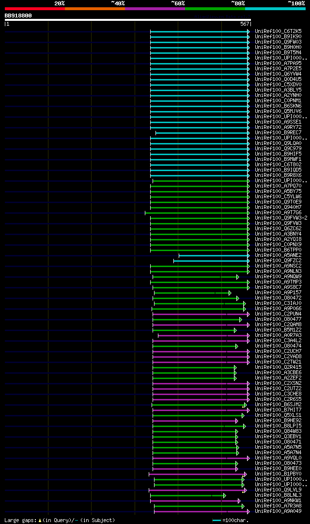Click the green alignment bar for UniRef100_A7PQ70

pyautogui.click(x=200, y=187)
